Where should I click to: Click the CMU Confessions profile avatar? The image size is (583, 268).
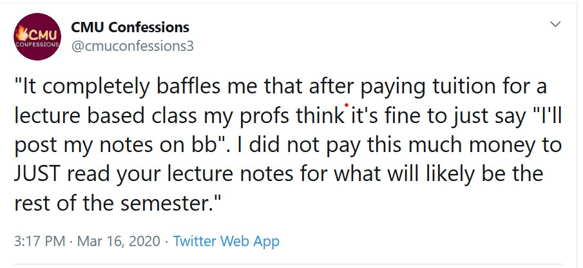coord(38,37)
